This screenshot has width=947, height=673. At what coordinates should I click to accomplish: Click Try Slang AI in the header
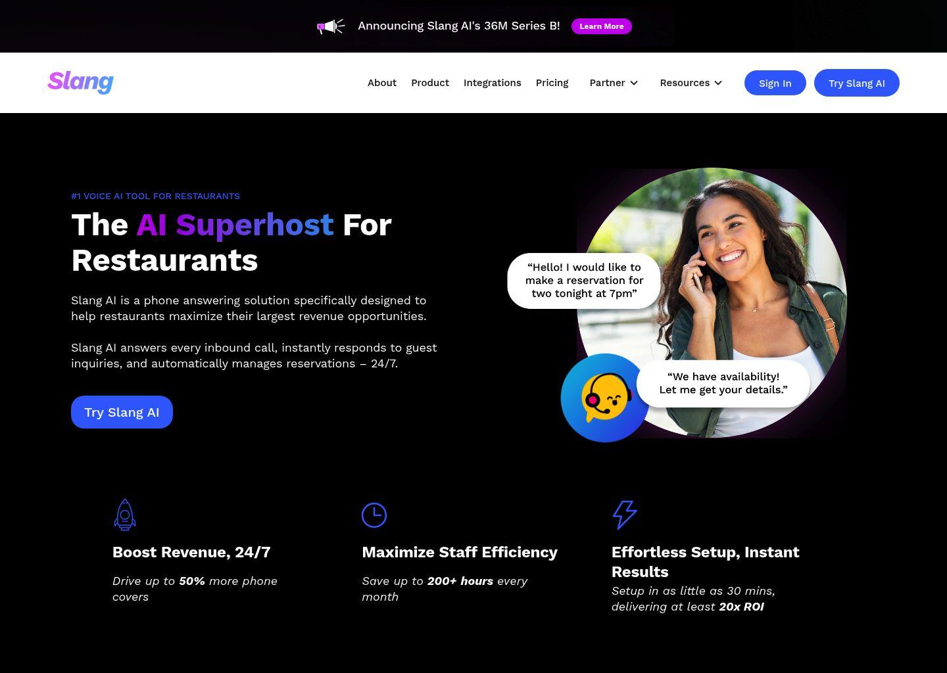(x=857, y=83)
